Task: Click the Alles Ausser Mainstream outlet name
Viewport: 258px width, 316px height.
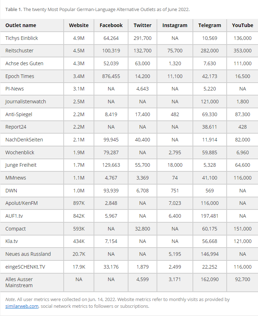Action: pyautogui.click(x=19, y=282)
